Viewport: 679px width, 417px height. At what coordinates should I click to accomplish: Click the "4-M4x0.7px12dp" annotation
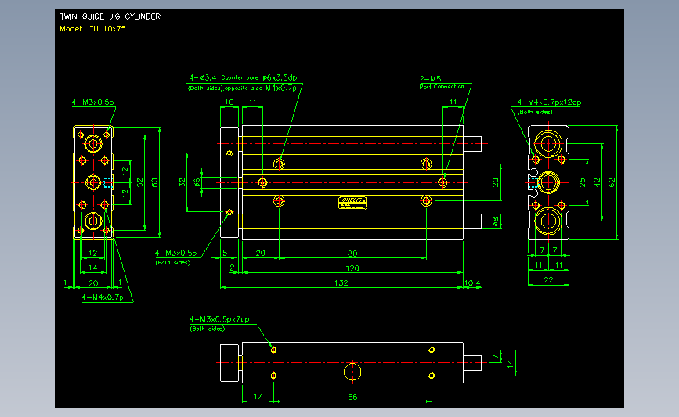pyautogui.click(x=549, y=102)
